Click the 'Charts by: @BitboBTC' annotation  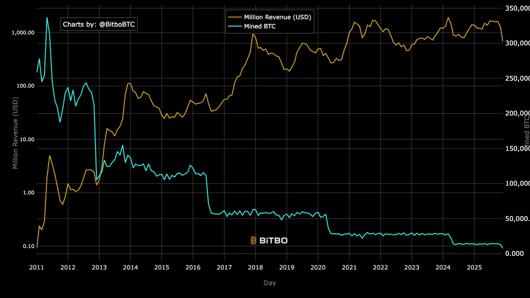pyautogui.click(x=99, y=24)
